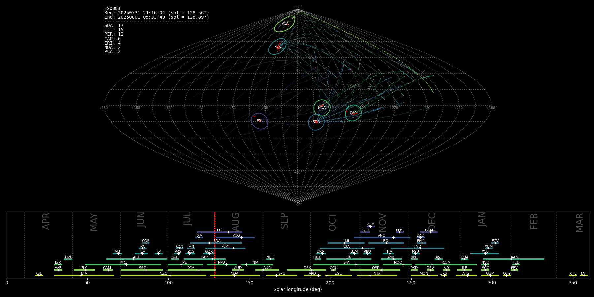
Task: Click the LMI shower bar on timeline
Action: click(346, 243)
